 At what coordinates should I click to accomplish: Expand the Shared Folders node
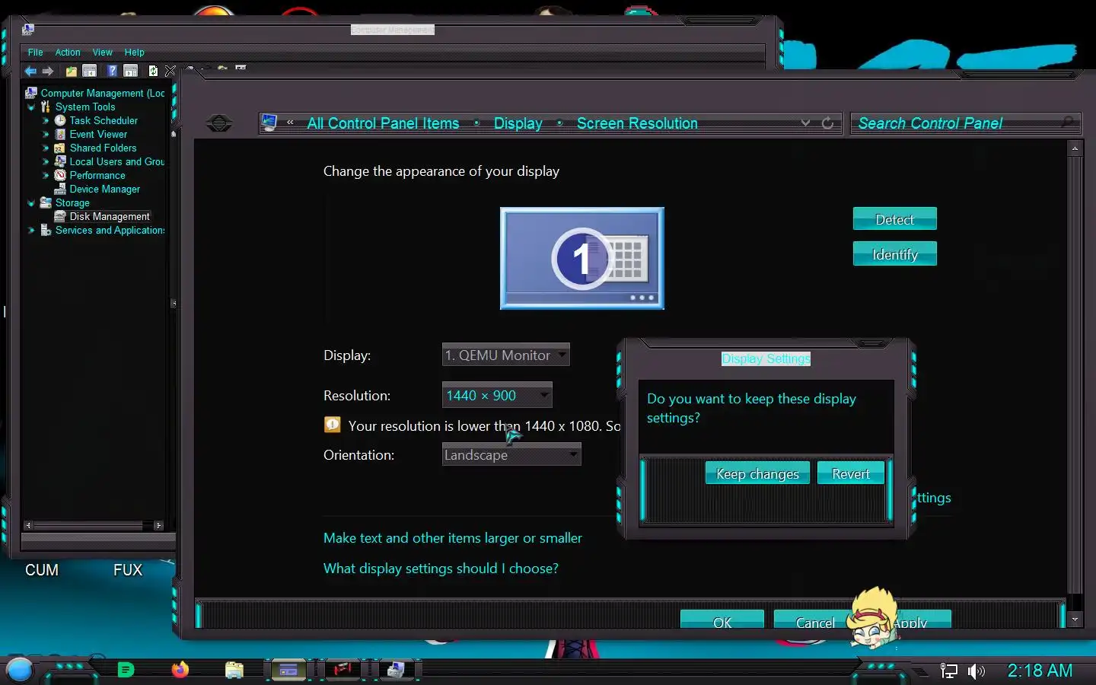(x=46, y=148)
